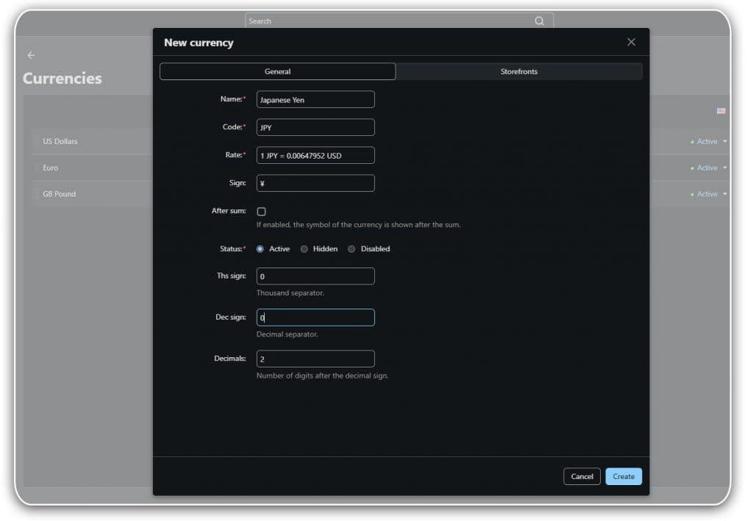Image resolution: width=753 pixels, height=521 pixels.
Task: Click the Rate input showing JPY conversion
Action: [x=315, y=155]
